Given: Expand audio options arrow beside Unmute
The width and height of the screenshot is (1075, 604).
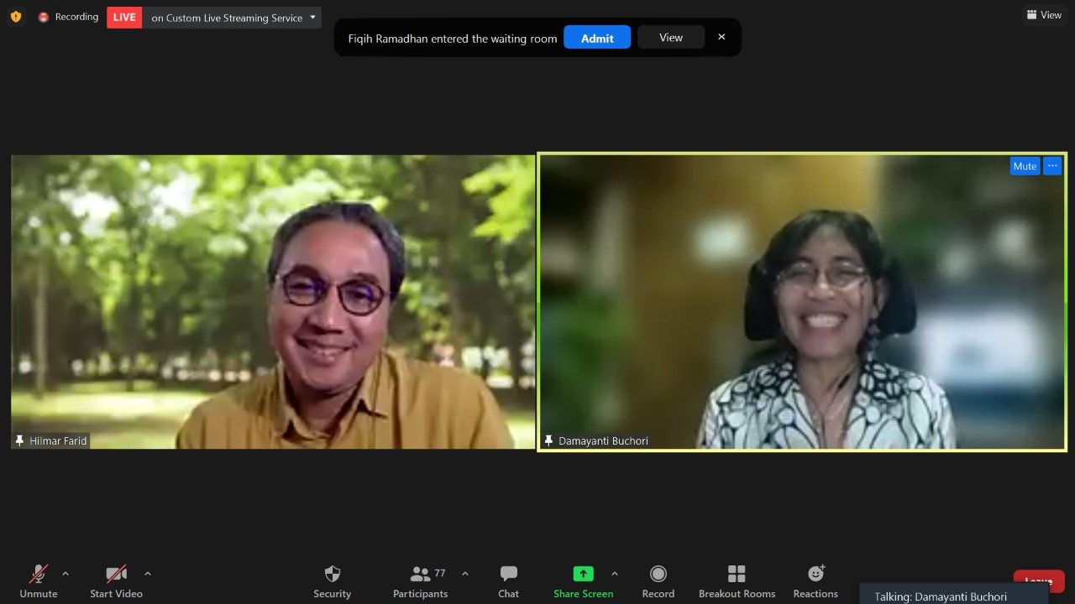Looking at the screenshot, I should (66, 574).
